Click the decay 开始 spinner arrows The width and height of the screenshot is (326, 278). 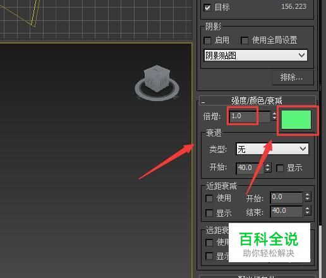[267, 168]
